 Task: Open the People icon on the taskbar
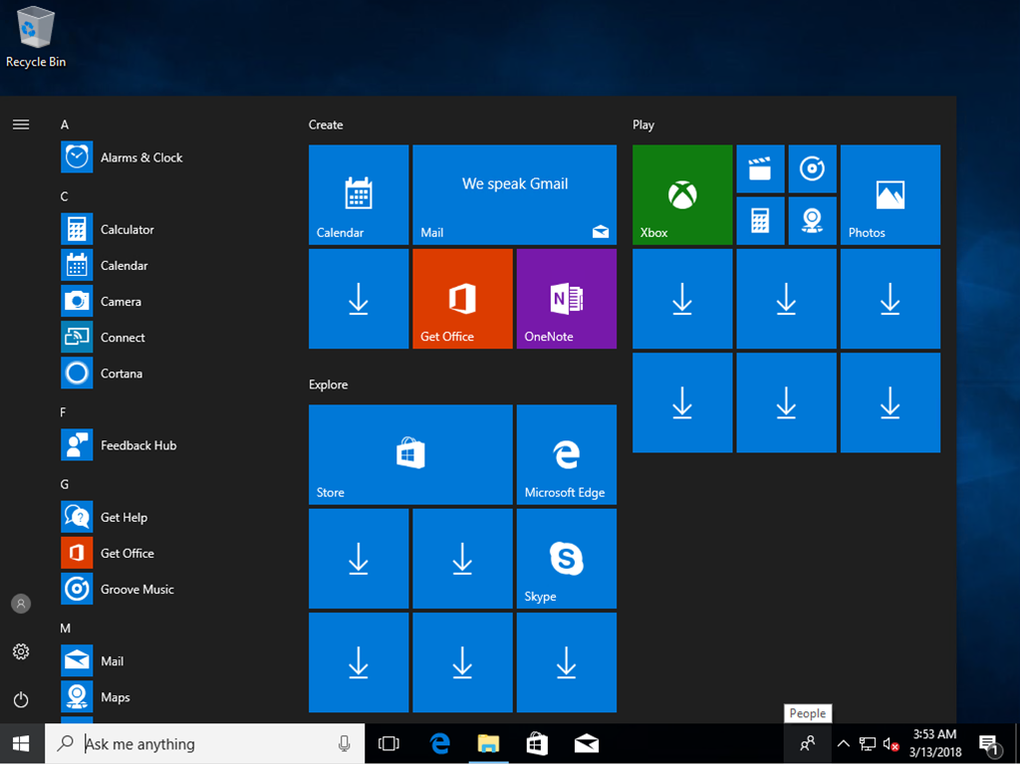click(x=807, y=743)
